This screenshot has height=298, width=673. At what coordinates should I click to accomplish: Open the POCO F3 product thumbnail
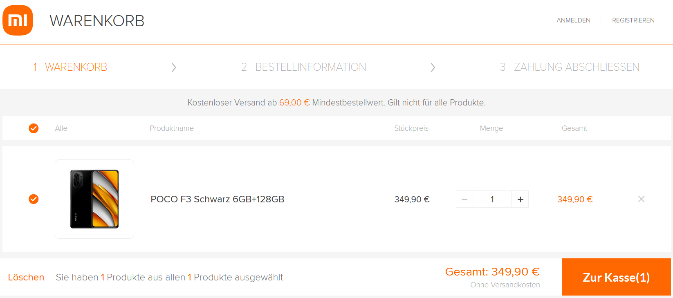pyautogui.click(x=94, y=199)
